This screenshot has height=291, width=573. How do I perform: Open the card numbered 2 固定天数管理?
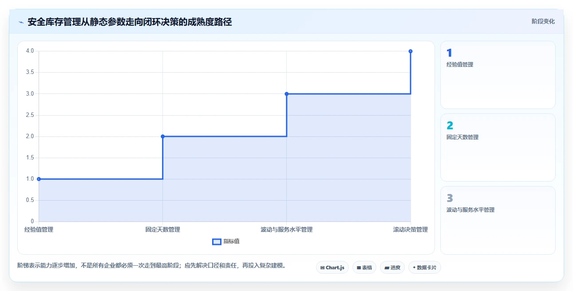(498, 147)
